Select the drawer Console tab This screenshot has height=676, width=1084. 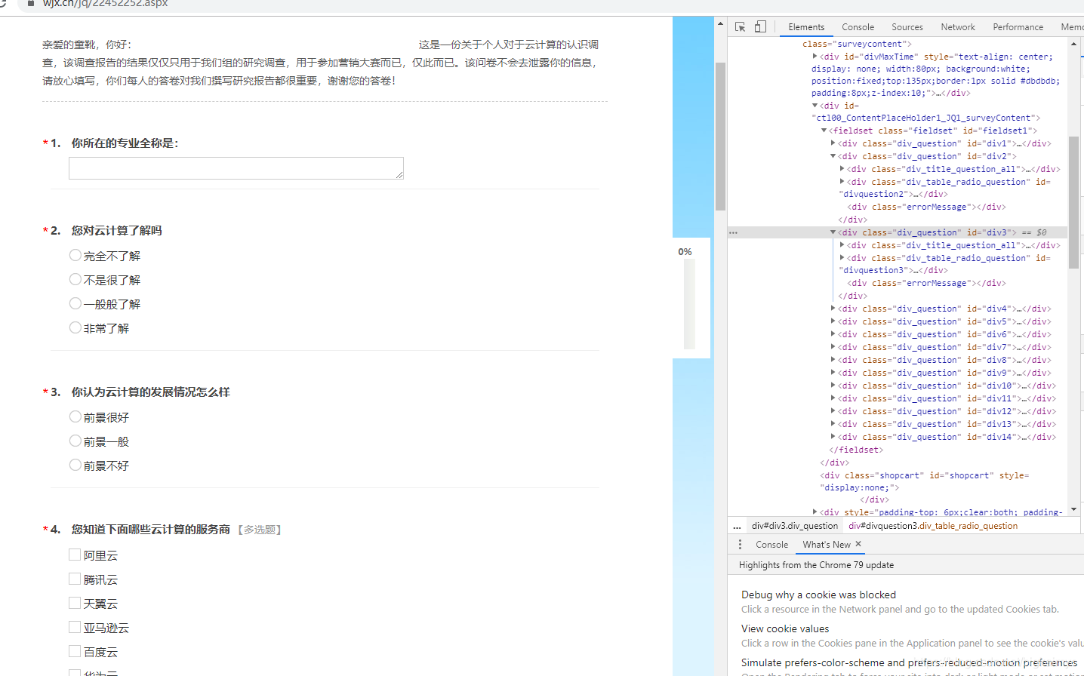771,545
